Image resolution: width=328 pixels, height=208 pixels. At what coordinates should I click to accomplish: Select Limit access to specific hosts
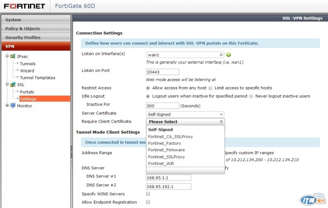point(210,88)
